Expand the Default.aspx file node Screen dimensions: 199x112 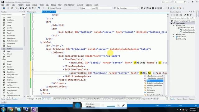[174, 37]
